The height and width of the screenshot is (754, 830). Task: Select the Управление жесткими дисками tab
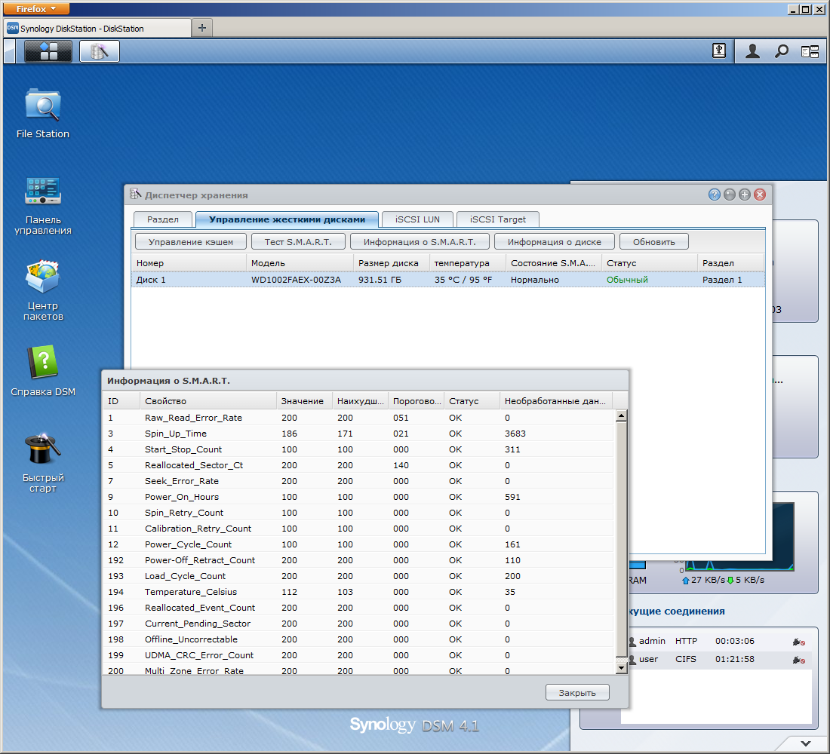[x=287, y=219]
